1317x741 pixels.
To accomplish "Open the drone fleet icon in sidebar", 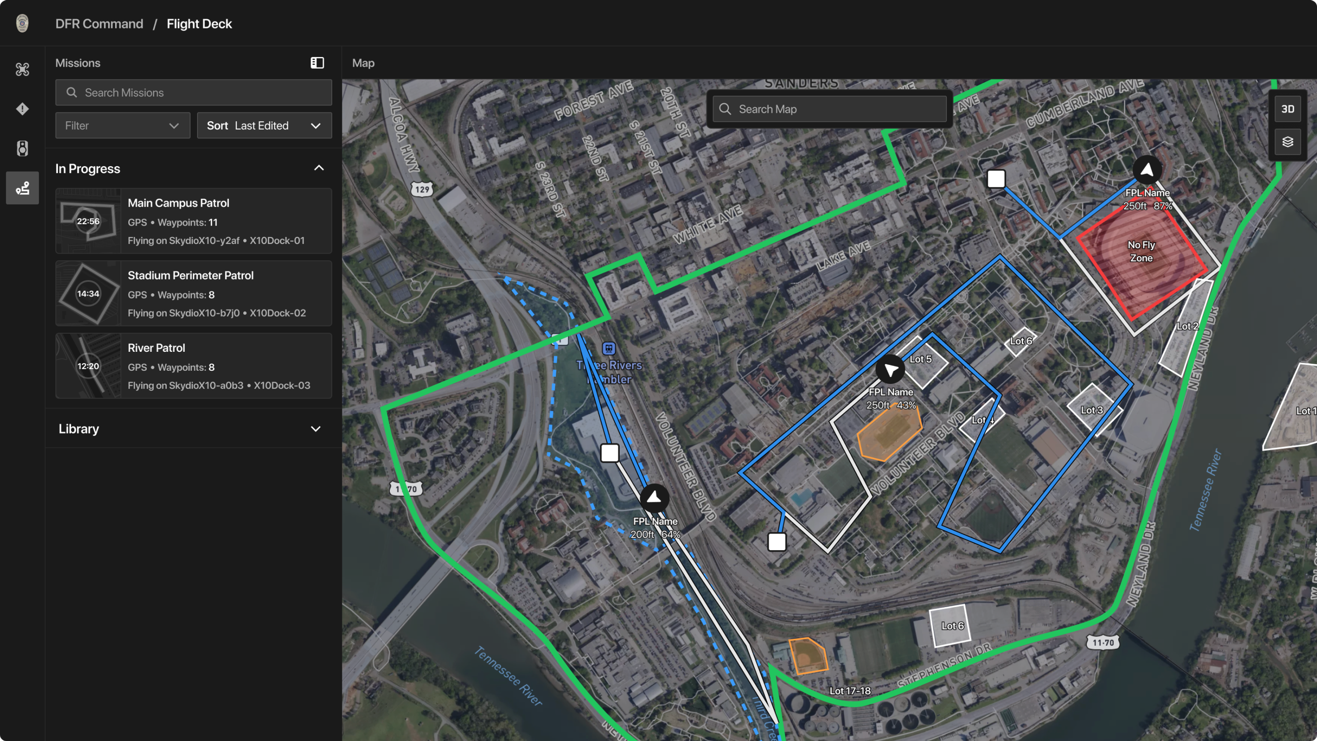I will click(22, 69).
